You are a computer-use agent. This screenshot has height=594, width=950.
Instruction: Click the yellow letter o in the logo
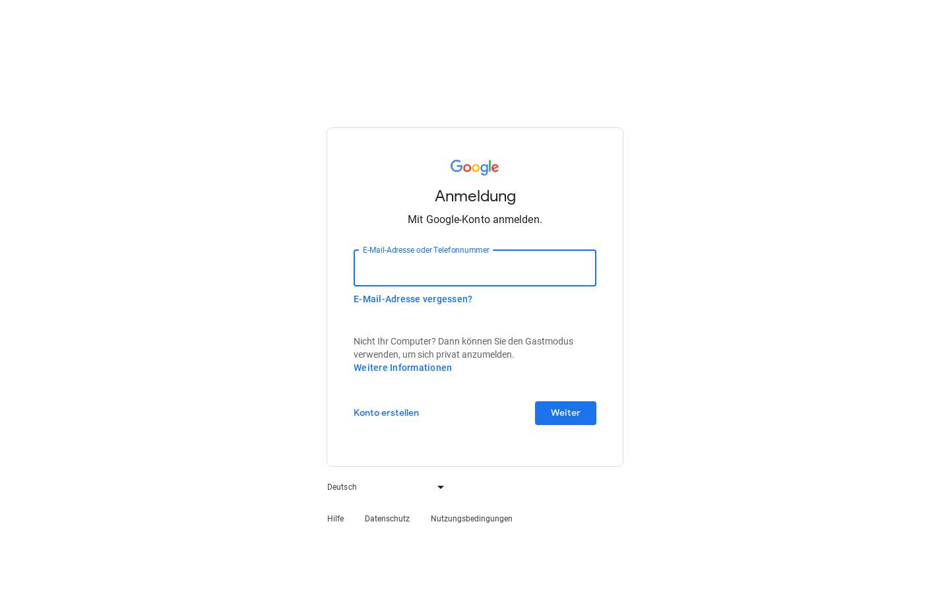(477, 168)
